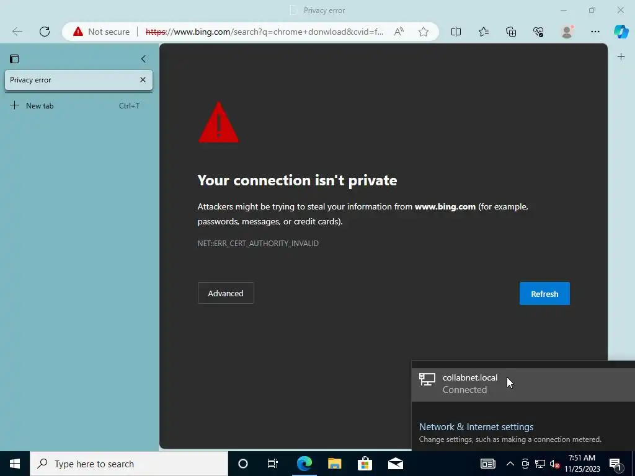Click the Type here to search box
This screenshot has width=635, height=476.
(x=129, y=464)
